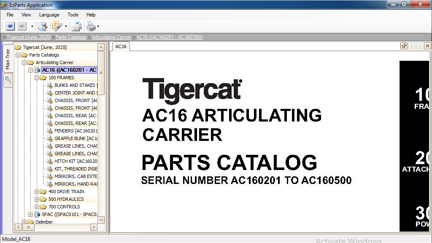Screen dimensions: 432x243
Task: Open the Help menu
Action: pyautogui.click(x=91, y=15)
